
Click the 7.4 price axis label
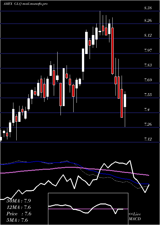pos(147,110)
